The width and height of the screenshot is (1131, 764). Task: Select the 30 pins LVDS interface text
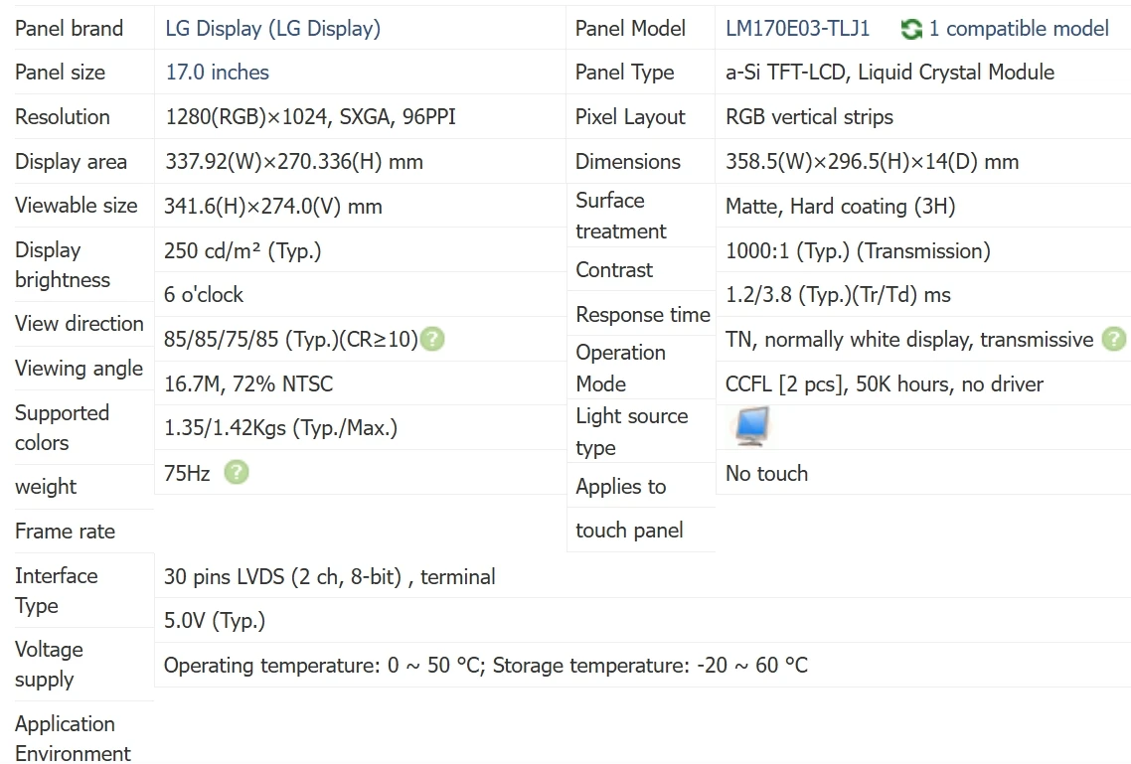coord(329,577)
